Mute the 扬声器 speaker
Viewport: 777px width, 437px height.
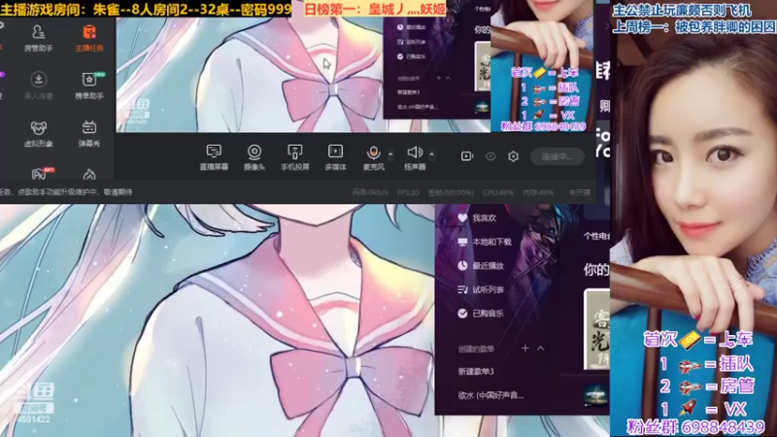415,157
